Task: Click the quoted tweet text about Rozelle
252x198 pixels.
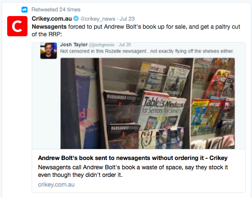Action: (147, 51)
